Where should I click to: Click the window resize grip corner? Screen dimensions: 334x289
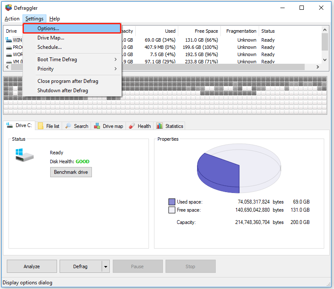[328, 284]
